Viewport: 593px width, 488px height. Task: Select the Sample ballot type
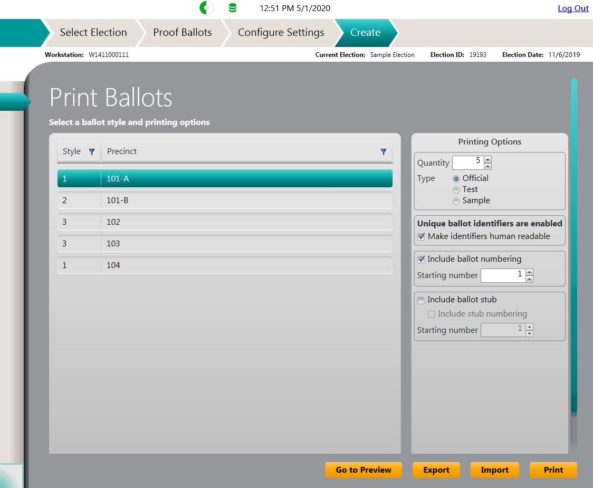pyautogui.click(x=456, y=201)
